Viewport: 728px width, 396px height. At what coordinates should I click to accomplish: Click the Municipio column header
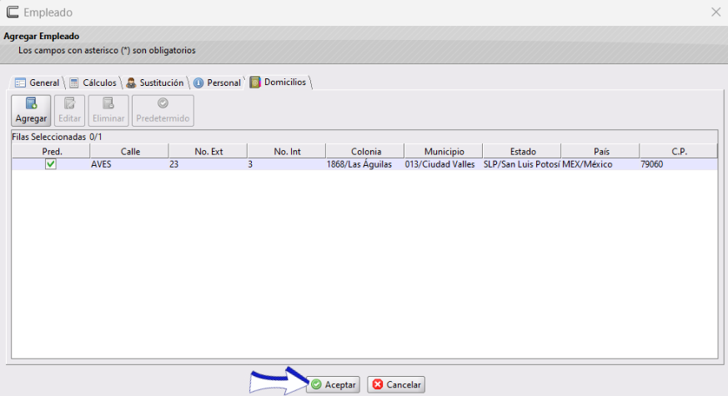[x=444, y=152]
